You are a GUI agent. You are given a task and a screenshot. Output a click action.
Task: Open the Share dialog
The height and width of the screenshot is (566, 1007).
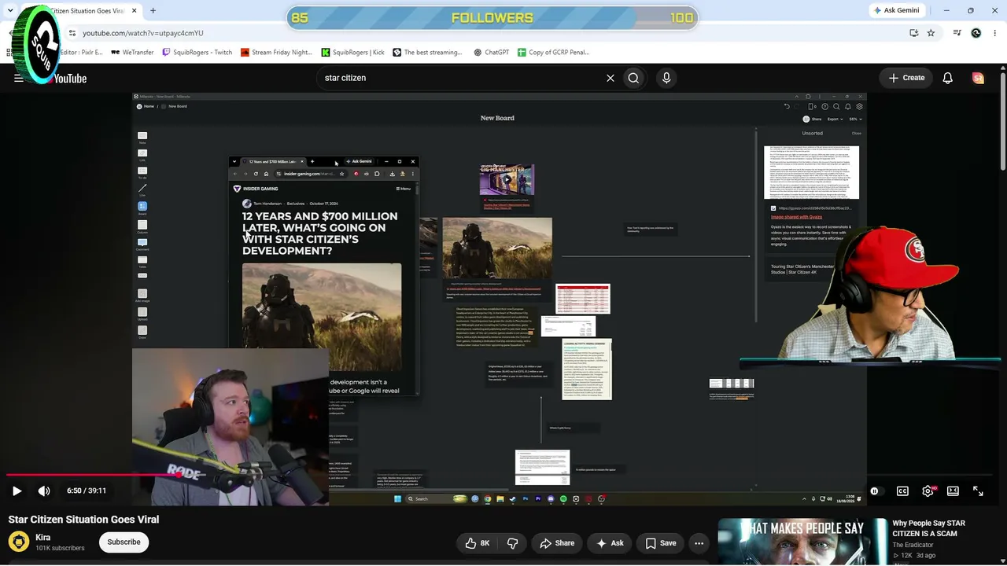[557, 543]
